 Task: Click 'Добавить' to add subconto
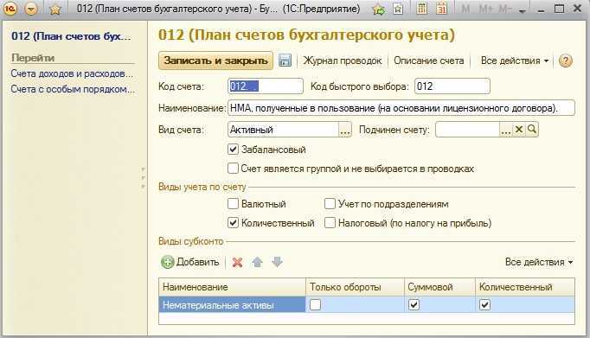tap(190, 262)
